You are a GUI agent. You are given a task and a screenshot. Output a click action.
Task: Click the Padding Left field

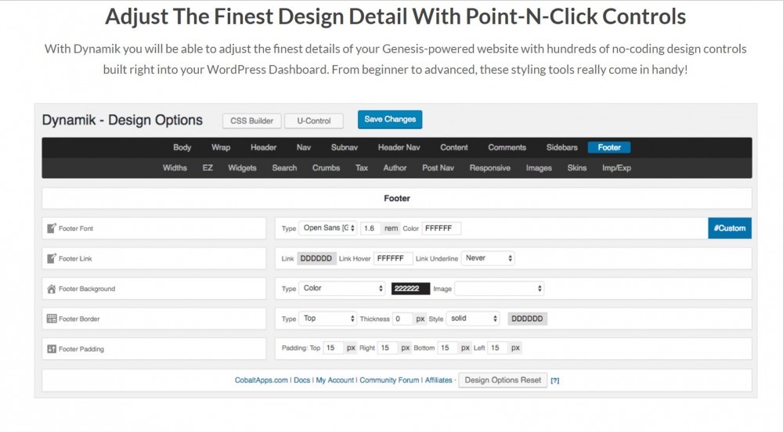497,347
